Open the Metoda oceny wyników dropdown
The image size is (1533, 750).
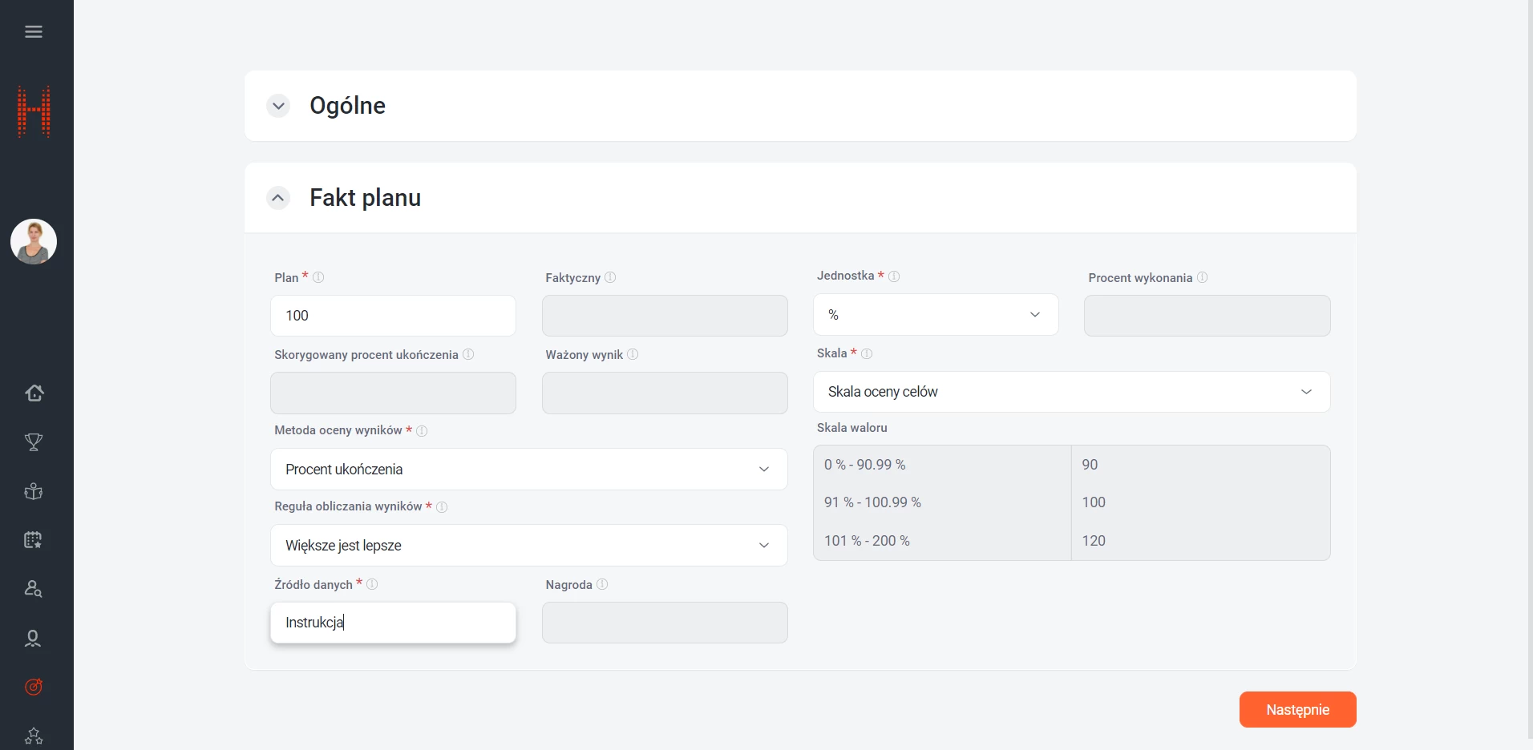528,470
